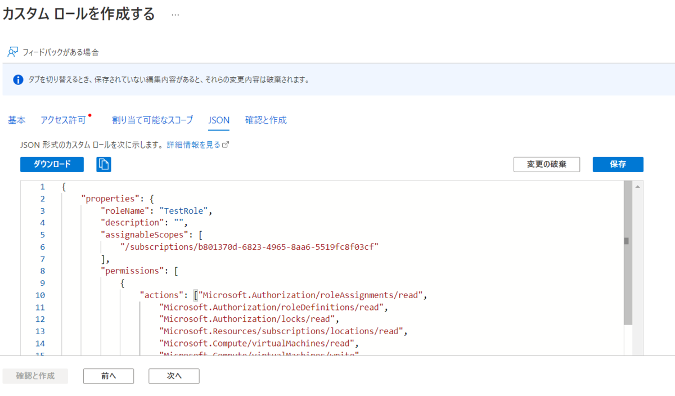This screenshot has height=396, width=675.
Task: Click the TestRole value in the JSON editor
Action: (184, 210)
